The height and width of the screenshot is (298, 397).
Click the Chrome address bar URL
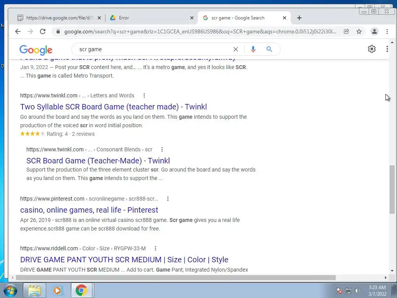click(200, 31)
